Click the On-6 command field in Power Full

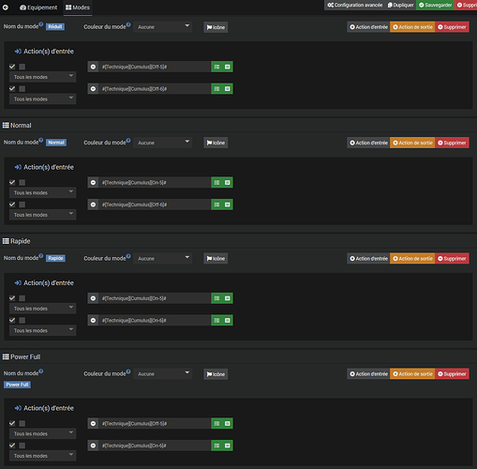pyautogui.click(x=155, y=446)
